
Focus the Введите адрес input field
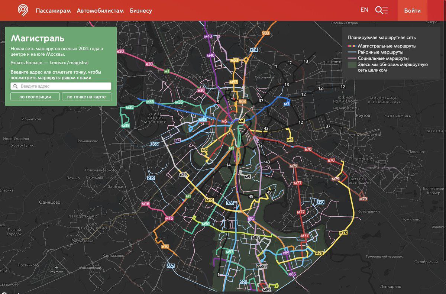pos(61,86)
